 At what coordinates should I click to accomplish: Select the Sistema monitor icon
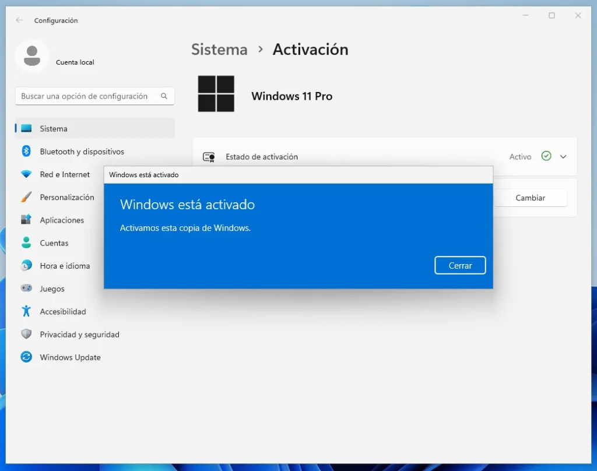pyautogui.click(x=26, y=128)
